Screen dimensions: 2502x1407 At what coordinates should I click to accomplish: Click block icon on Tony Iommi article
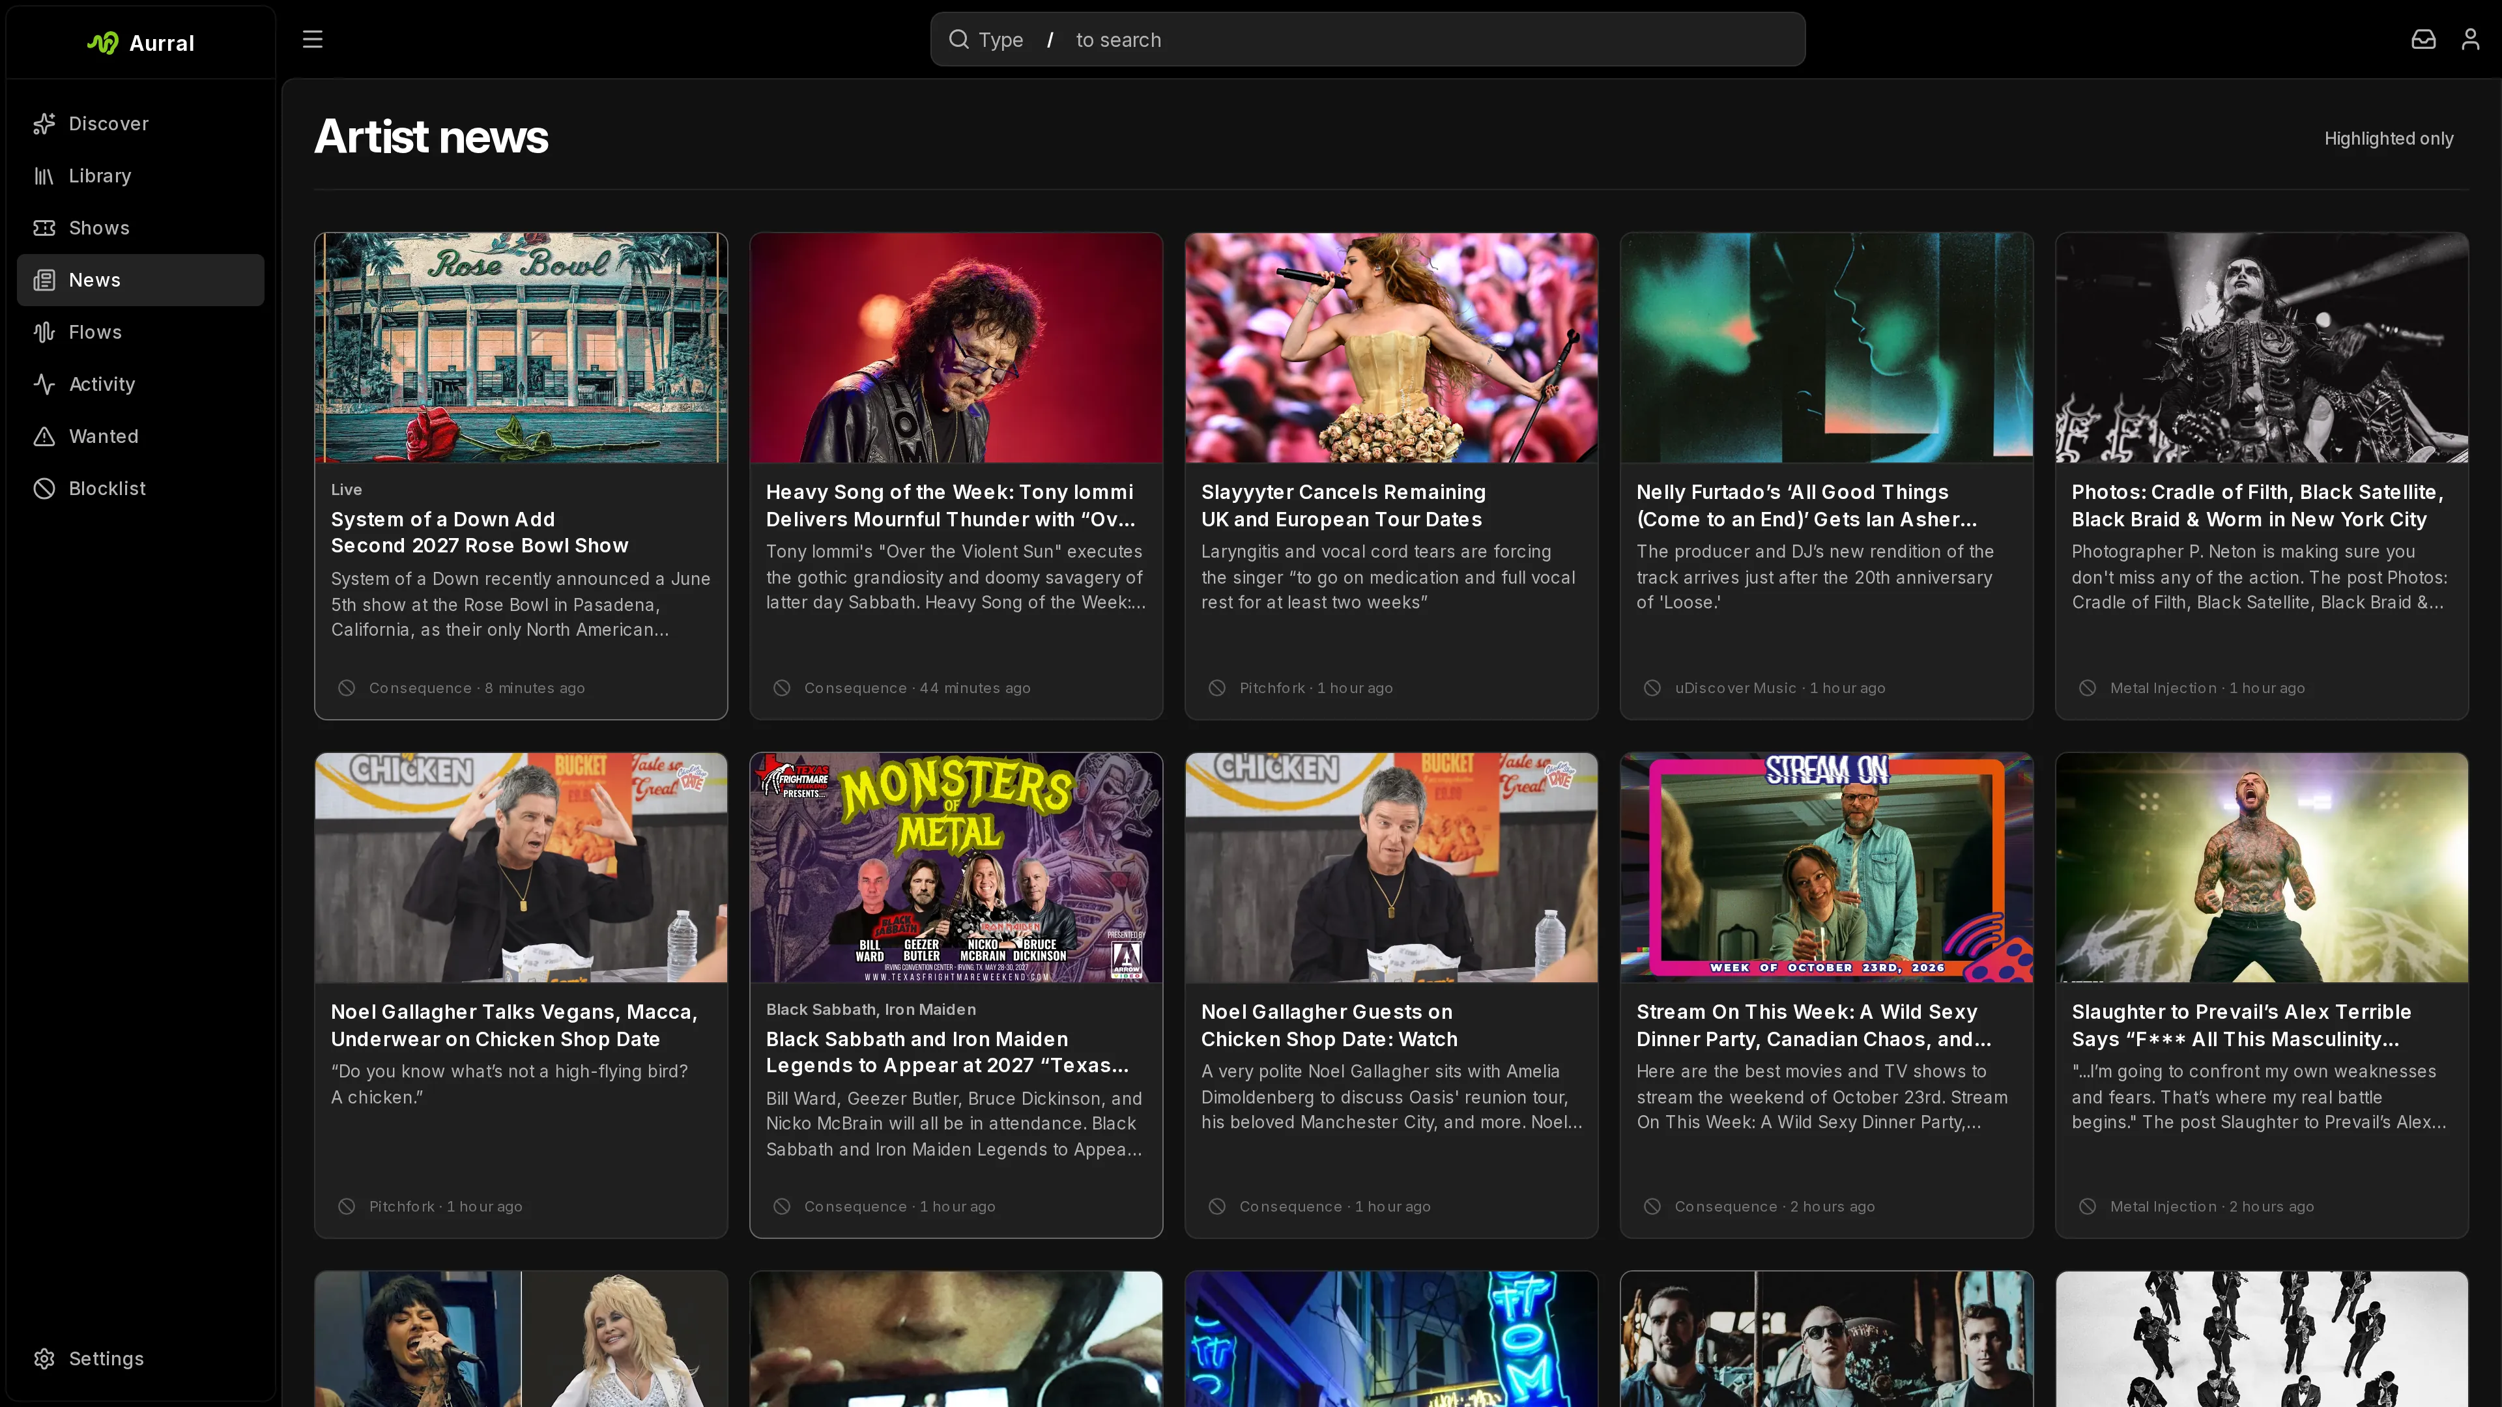coord(782,687)
